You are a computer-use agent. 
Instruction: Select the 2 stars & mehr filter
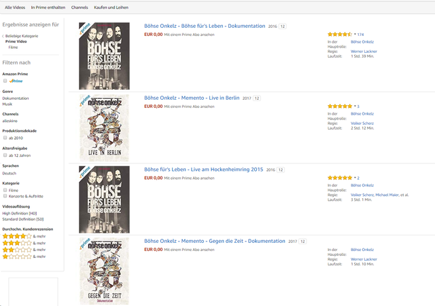(x=16, y=250)
